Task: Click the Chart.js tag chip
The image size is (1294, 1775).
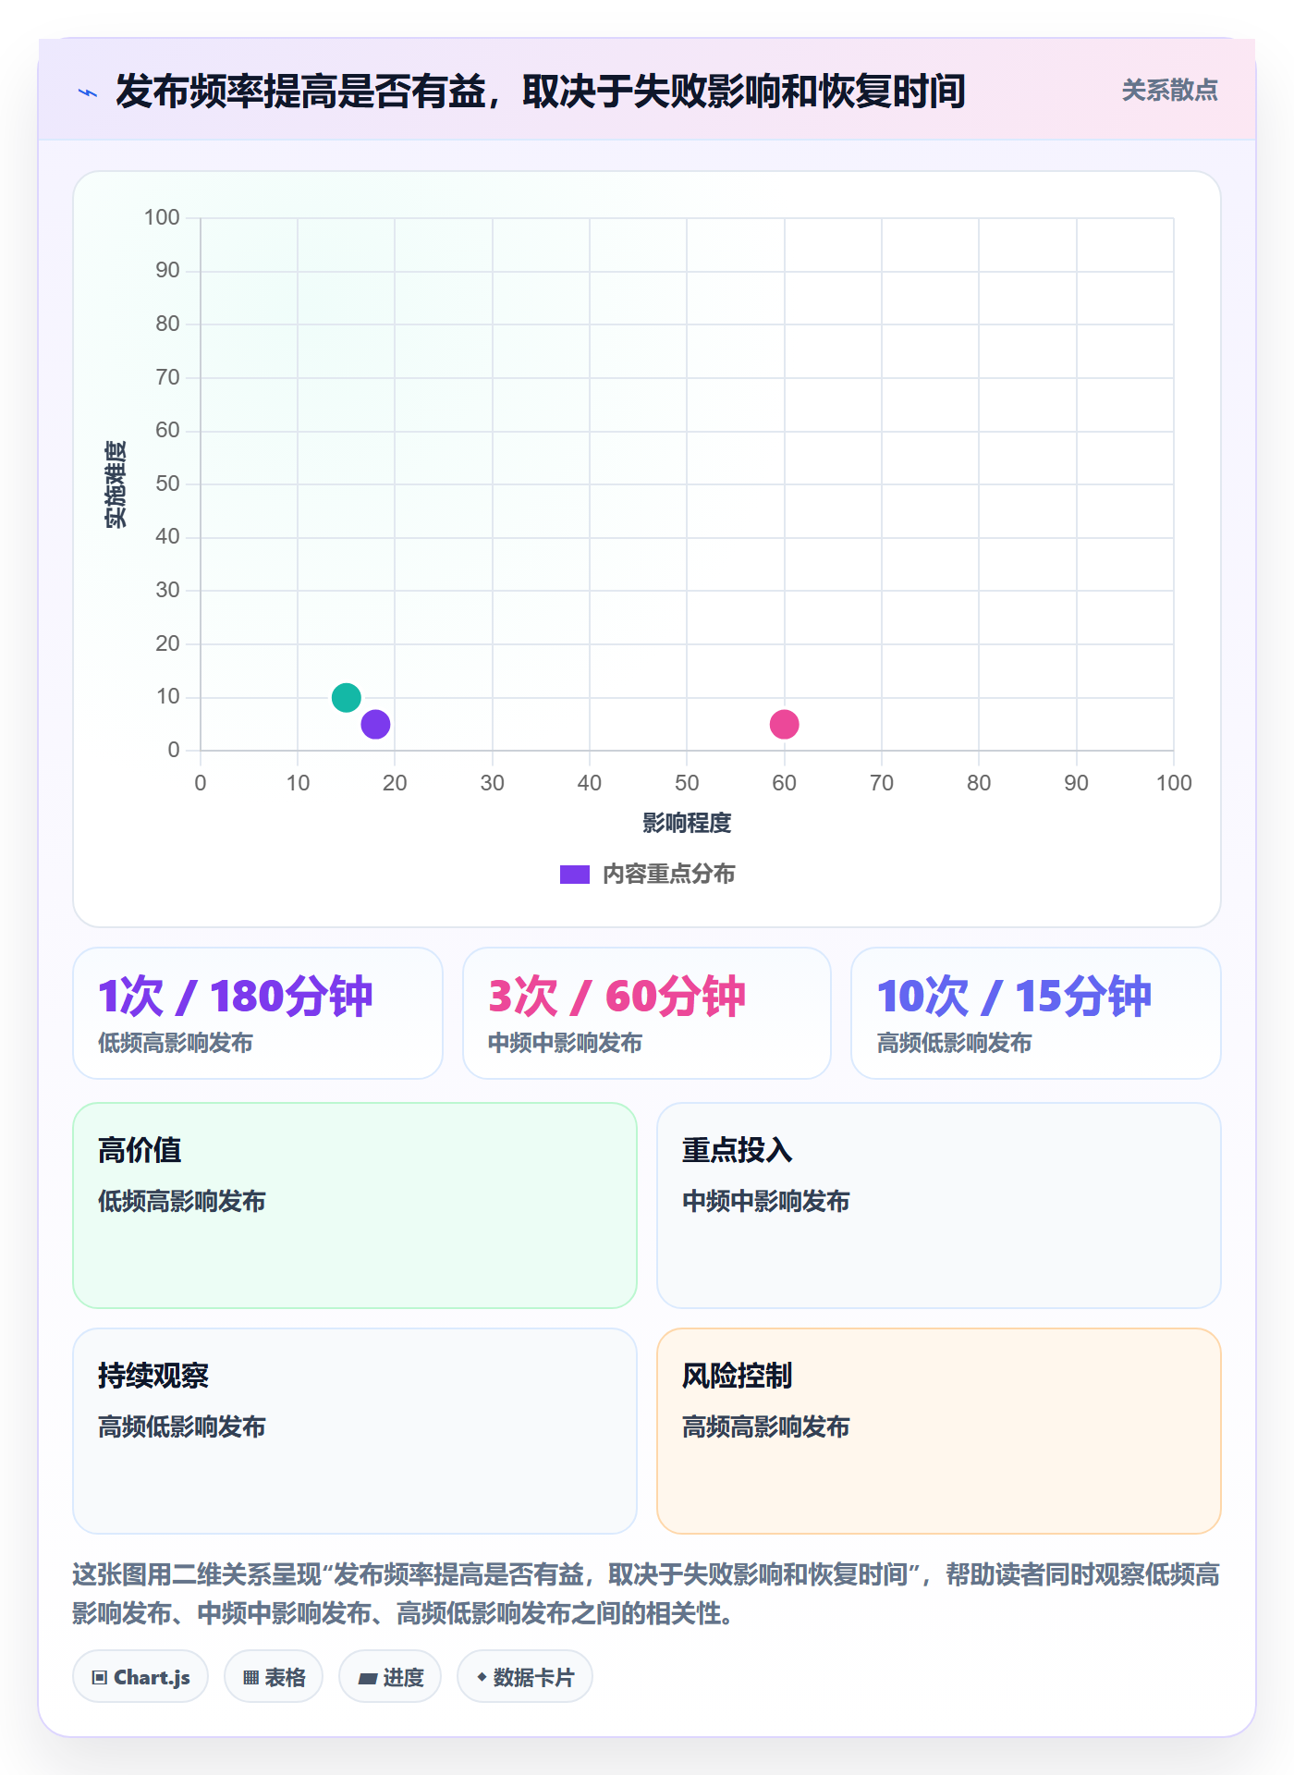Action: 140,1676
